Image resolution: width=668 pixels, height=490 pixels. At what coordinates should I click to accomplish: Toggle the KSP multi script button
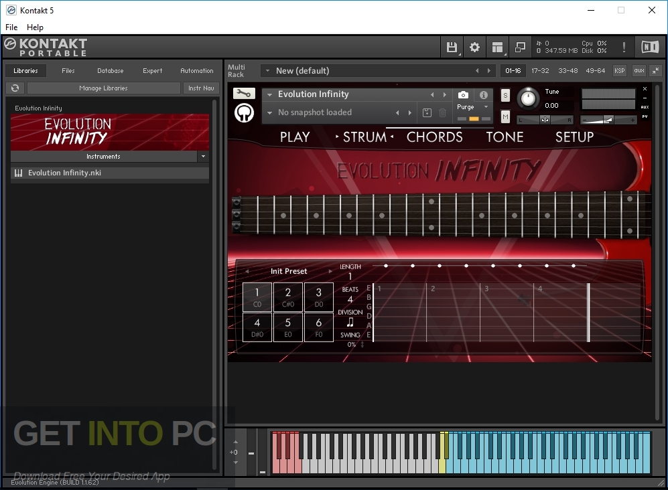click(x=620, y=71)
